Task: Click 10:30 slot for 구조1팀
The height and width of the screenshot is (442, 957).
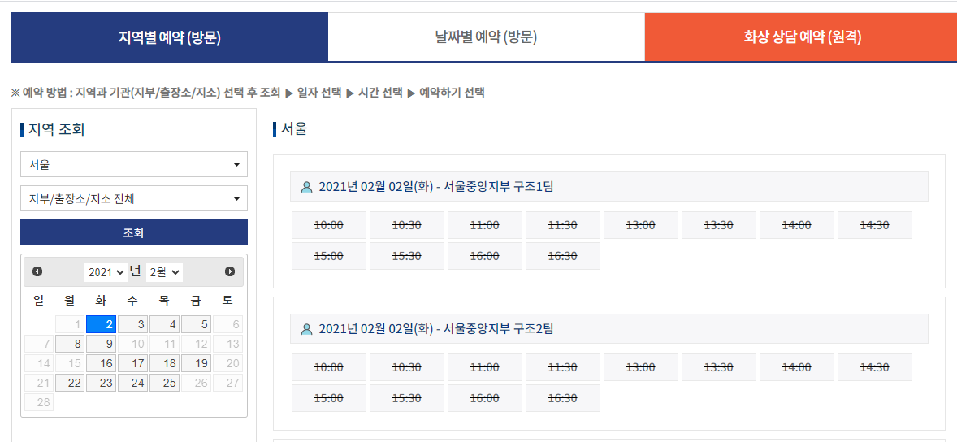Action: (x=407, y=225)
